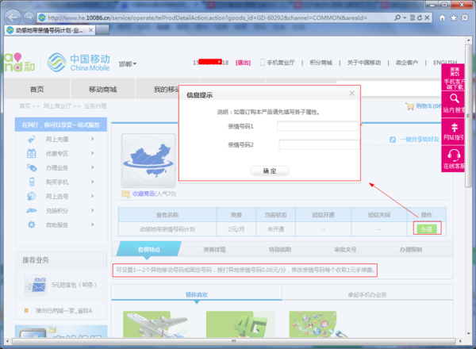This screenshot has width=476, height=349.
Task: Open the 关于中国移动 link
Action: pos(364,63)
